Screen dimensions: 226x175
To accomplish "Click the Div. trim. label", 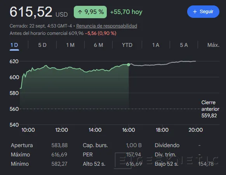I will [x=165, y=154].
